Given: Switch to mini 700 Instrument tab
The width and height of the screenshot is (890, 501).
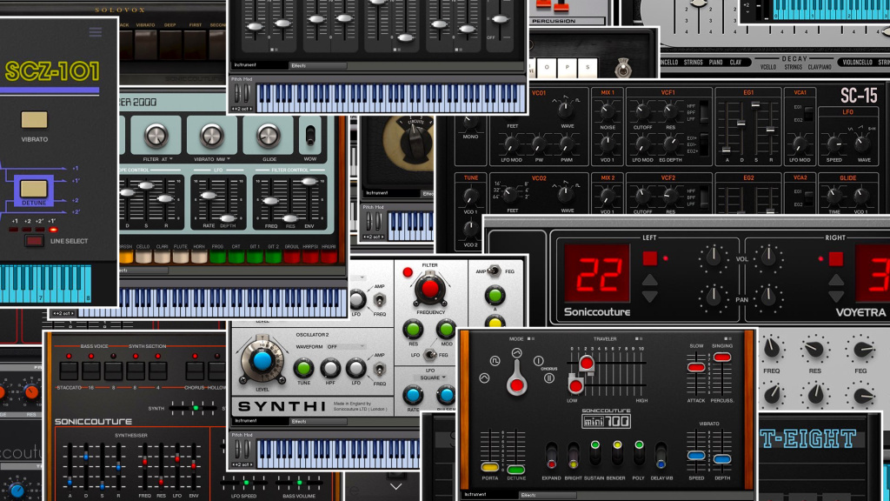Looking at the screenshot, I should pos(488,495).
